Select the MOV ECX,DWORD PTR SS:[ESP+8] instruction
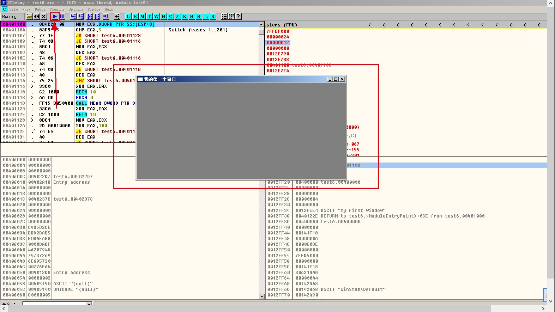555x312 pixels. (115, 24)
